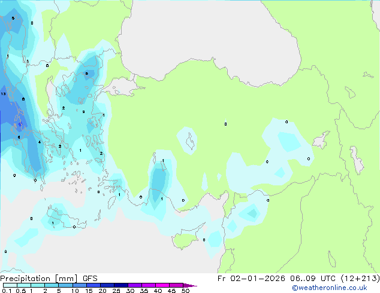The image size is (380, 293).
Task: Click the 35–40 mm legend swatch
Action: pyautogui.click(x=149, y=285)
